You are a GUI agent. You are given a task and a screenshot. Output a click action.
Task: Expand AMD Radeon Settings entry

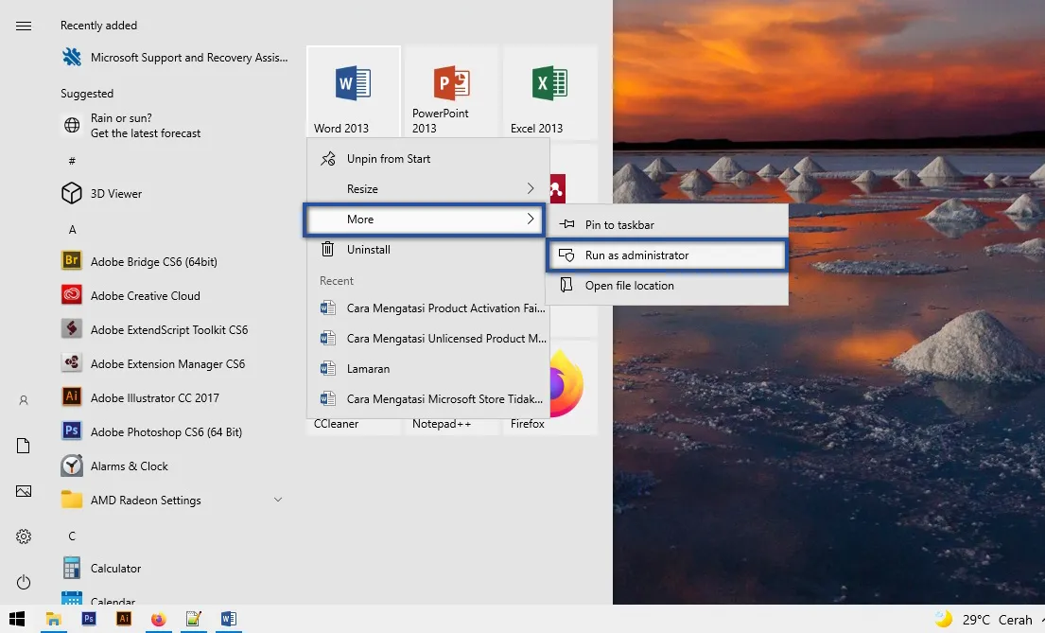pyautogui.click(x=277, y=500)
